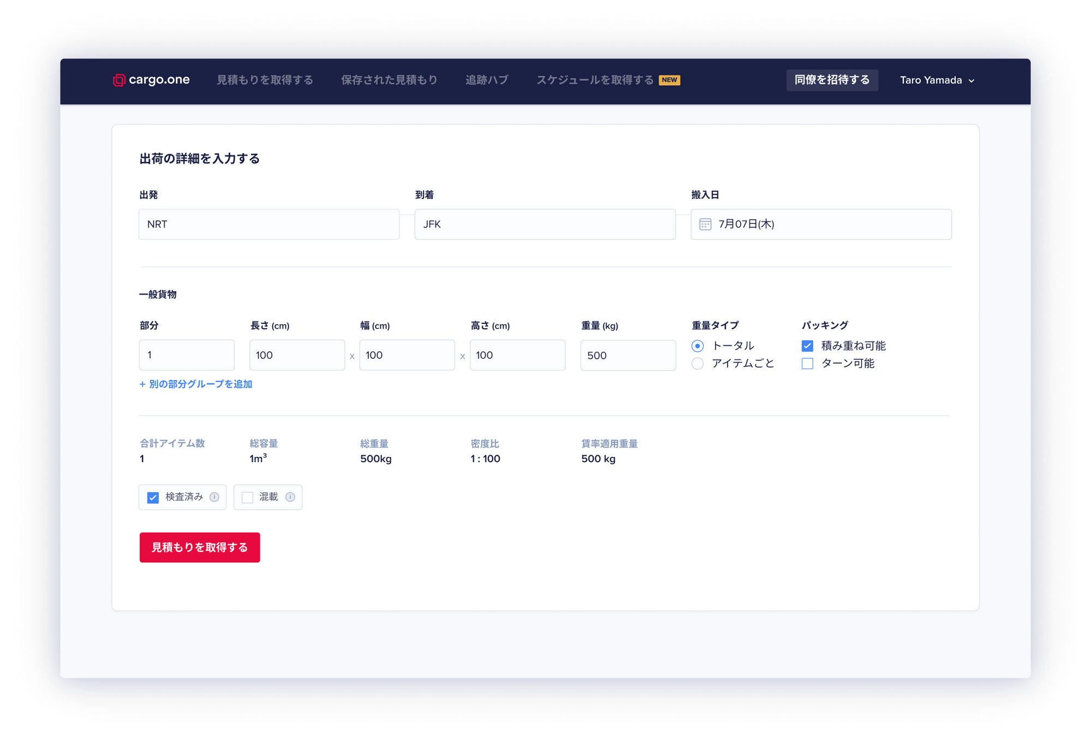Screen dimensions: 1091x740
Task: Click the 重量 field showing 500
Action: coord(628,355)
